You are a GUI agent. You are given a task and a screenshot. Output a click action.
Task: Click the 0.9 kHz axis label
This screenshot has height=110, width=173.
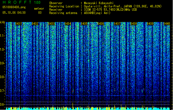2,63
